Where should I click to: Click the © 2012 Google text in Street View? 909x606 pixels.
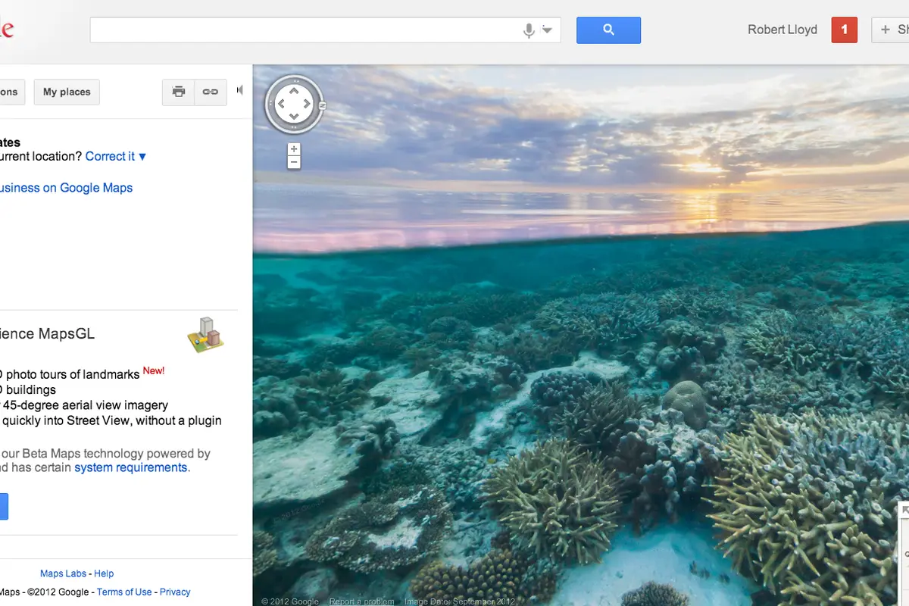click(290, 601)
